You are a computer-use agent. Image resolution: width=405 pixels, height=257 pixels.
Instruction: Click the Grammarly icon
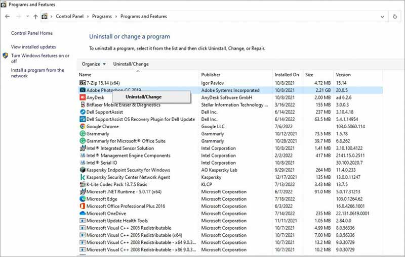pos(83,134)
